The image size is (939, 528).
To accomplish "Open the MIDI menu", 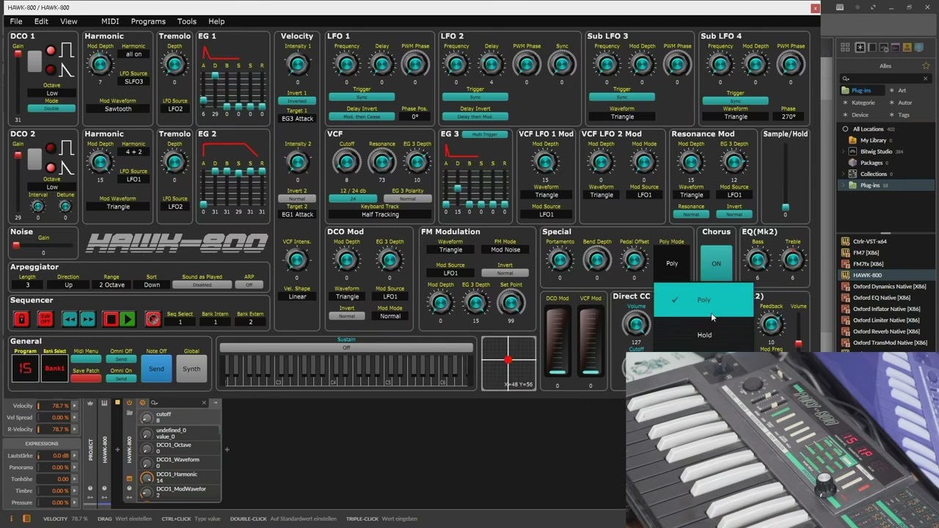I will pos(110,21).
